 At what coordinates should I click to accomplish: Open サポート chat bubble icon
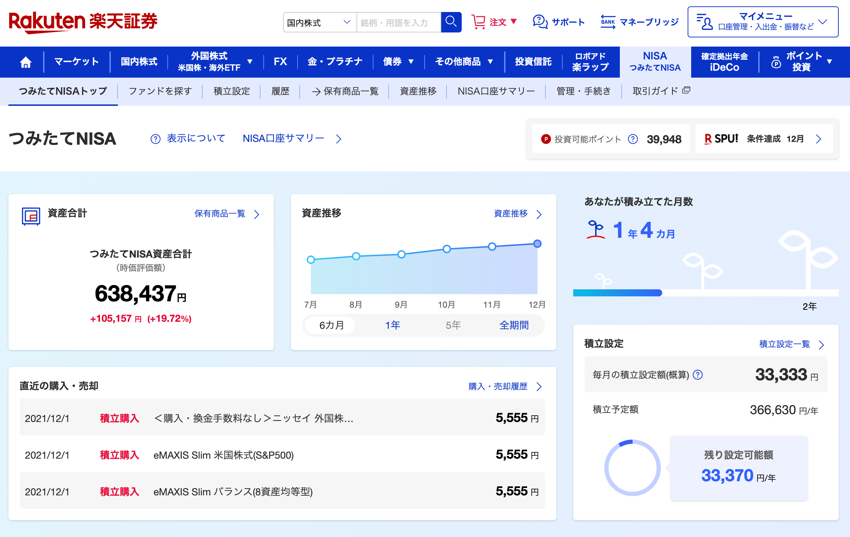click(x=540, y=22)
